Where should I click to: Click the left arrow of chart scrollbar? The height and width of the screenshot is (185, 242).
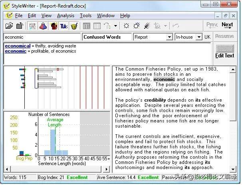[x=7, y=169]
